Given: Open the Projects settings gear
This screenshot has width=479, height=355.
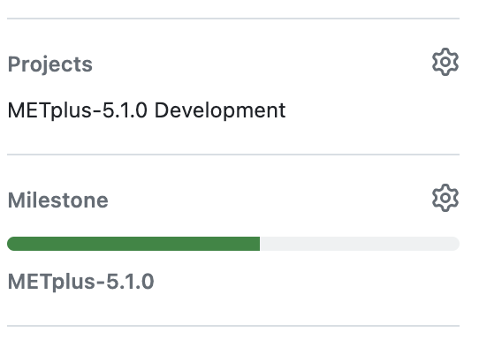Looking at the screenshot, I should [x=445, y=62].
